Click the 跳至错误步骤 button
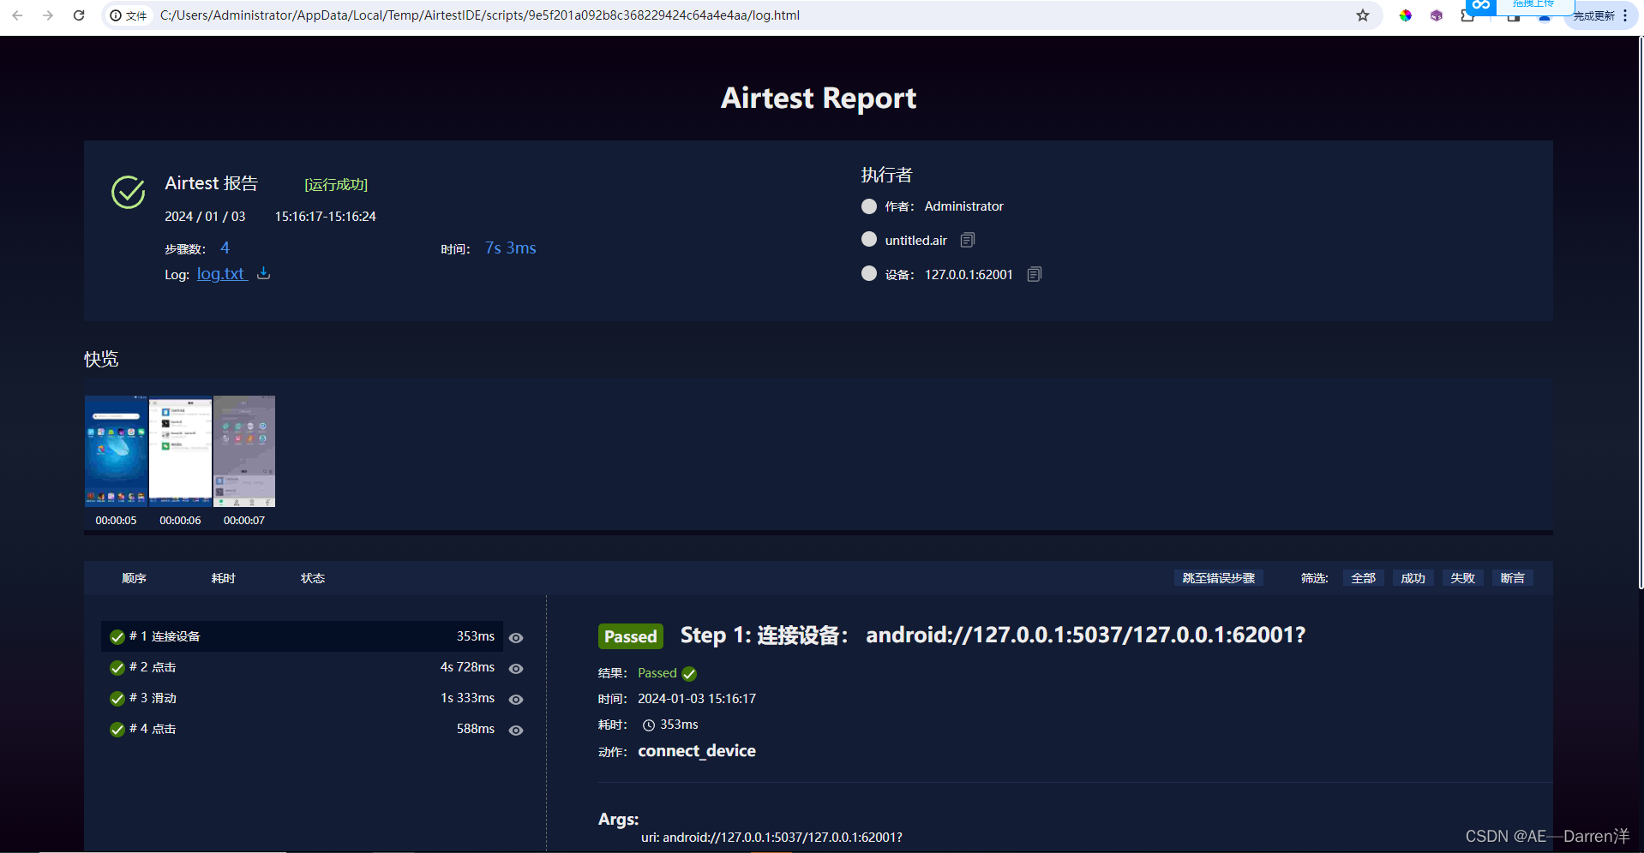The image size is (1644, 853). click(x=1218, y=578)
